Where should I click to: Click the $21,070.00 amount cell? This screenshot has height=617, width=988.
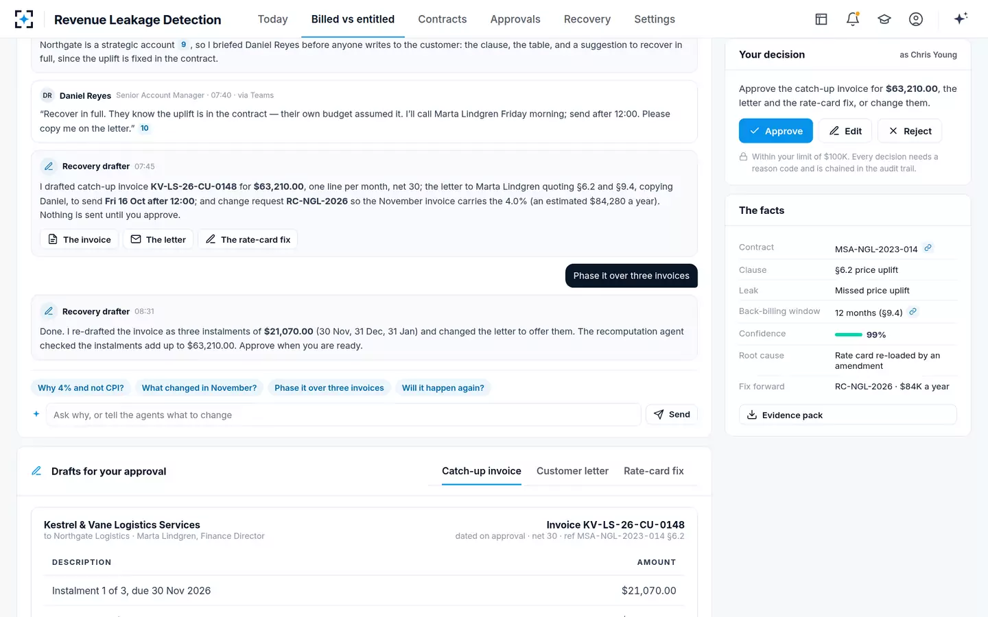tap(649, 590)
